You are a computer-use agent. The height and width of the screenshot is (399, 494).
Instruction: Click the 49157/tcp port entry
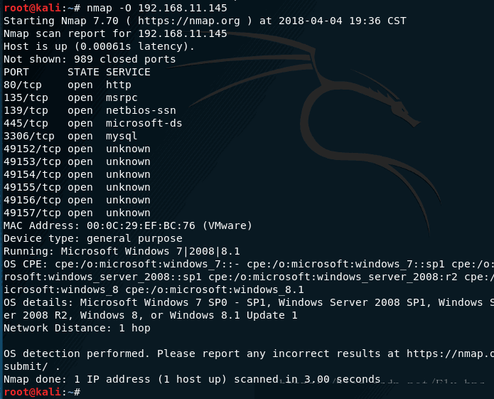32,213
